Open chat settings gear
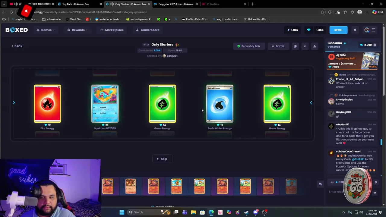This screenshot has height=217, width=386. [376, 182]
